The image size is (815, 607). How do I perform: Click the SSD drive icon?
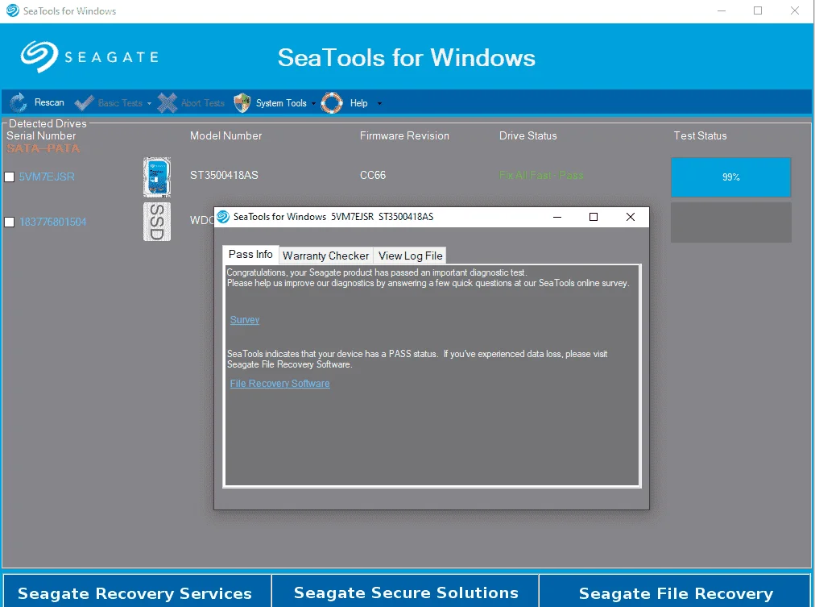[x=157, y=222]
